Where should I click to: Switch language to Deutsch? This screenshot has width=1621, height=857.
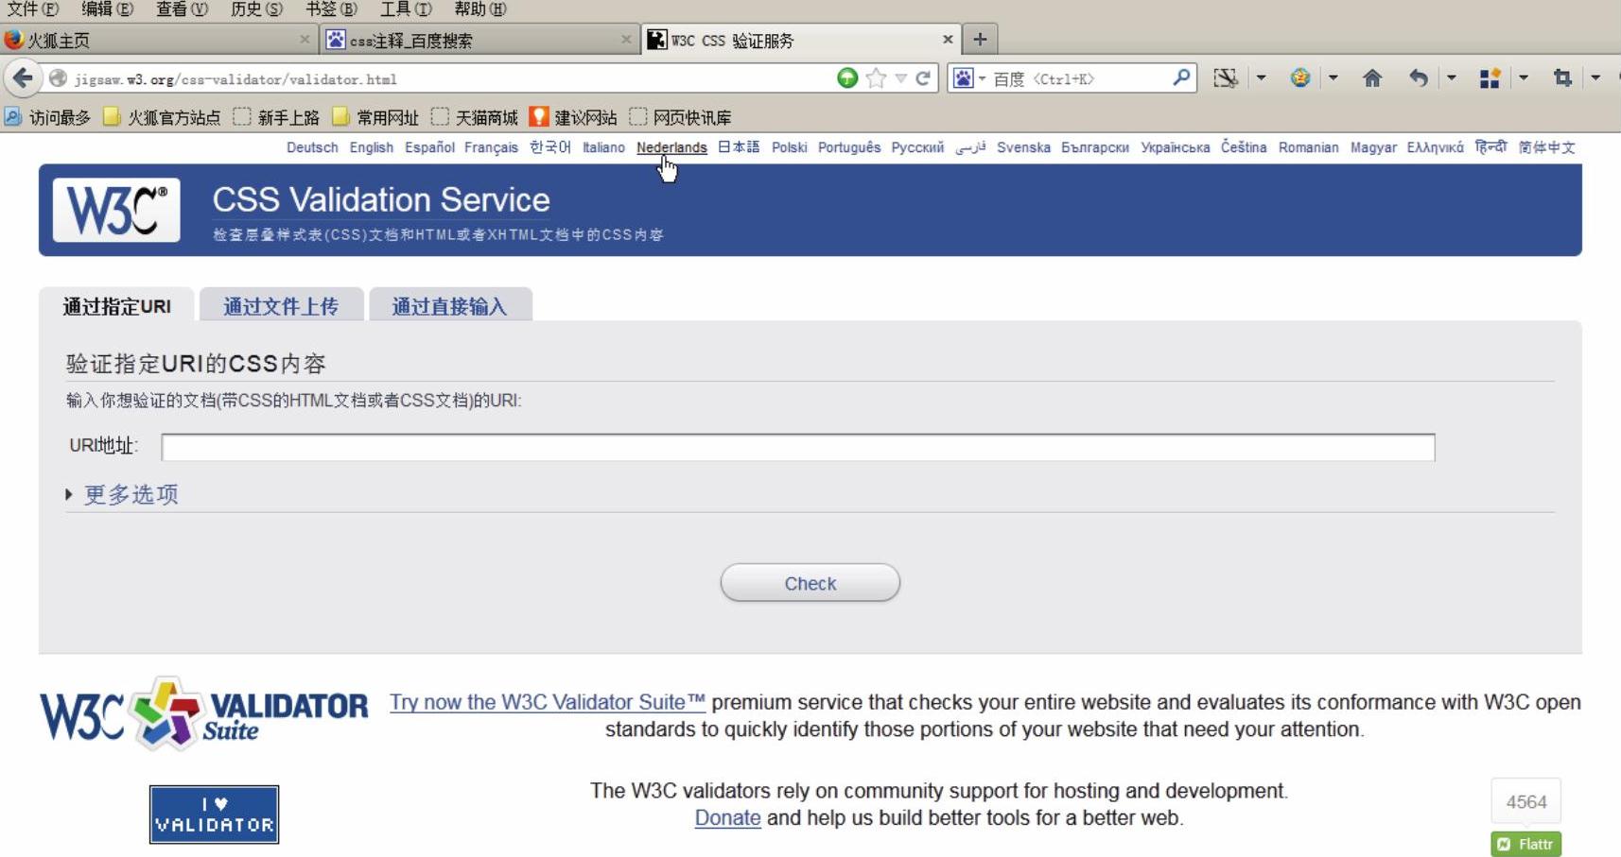[312, 147]
